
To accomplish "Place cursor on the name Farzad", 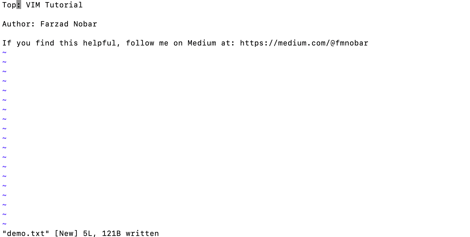I will (x=54, y=24).
